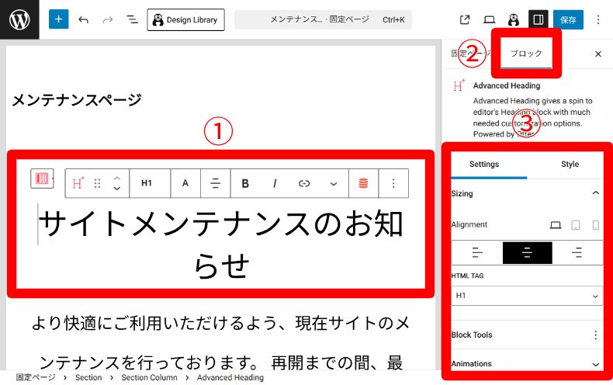Align heading text center in sidebar
This screenshot has width=613, height=385.
(528, 253)
